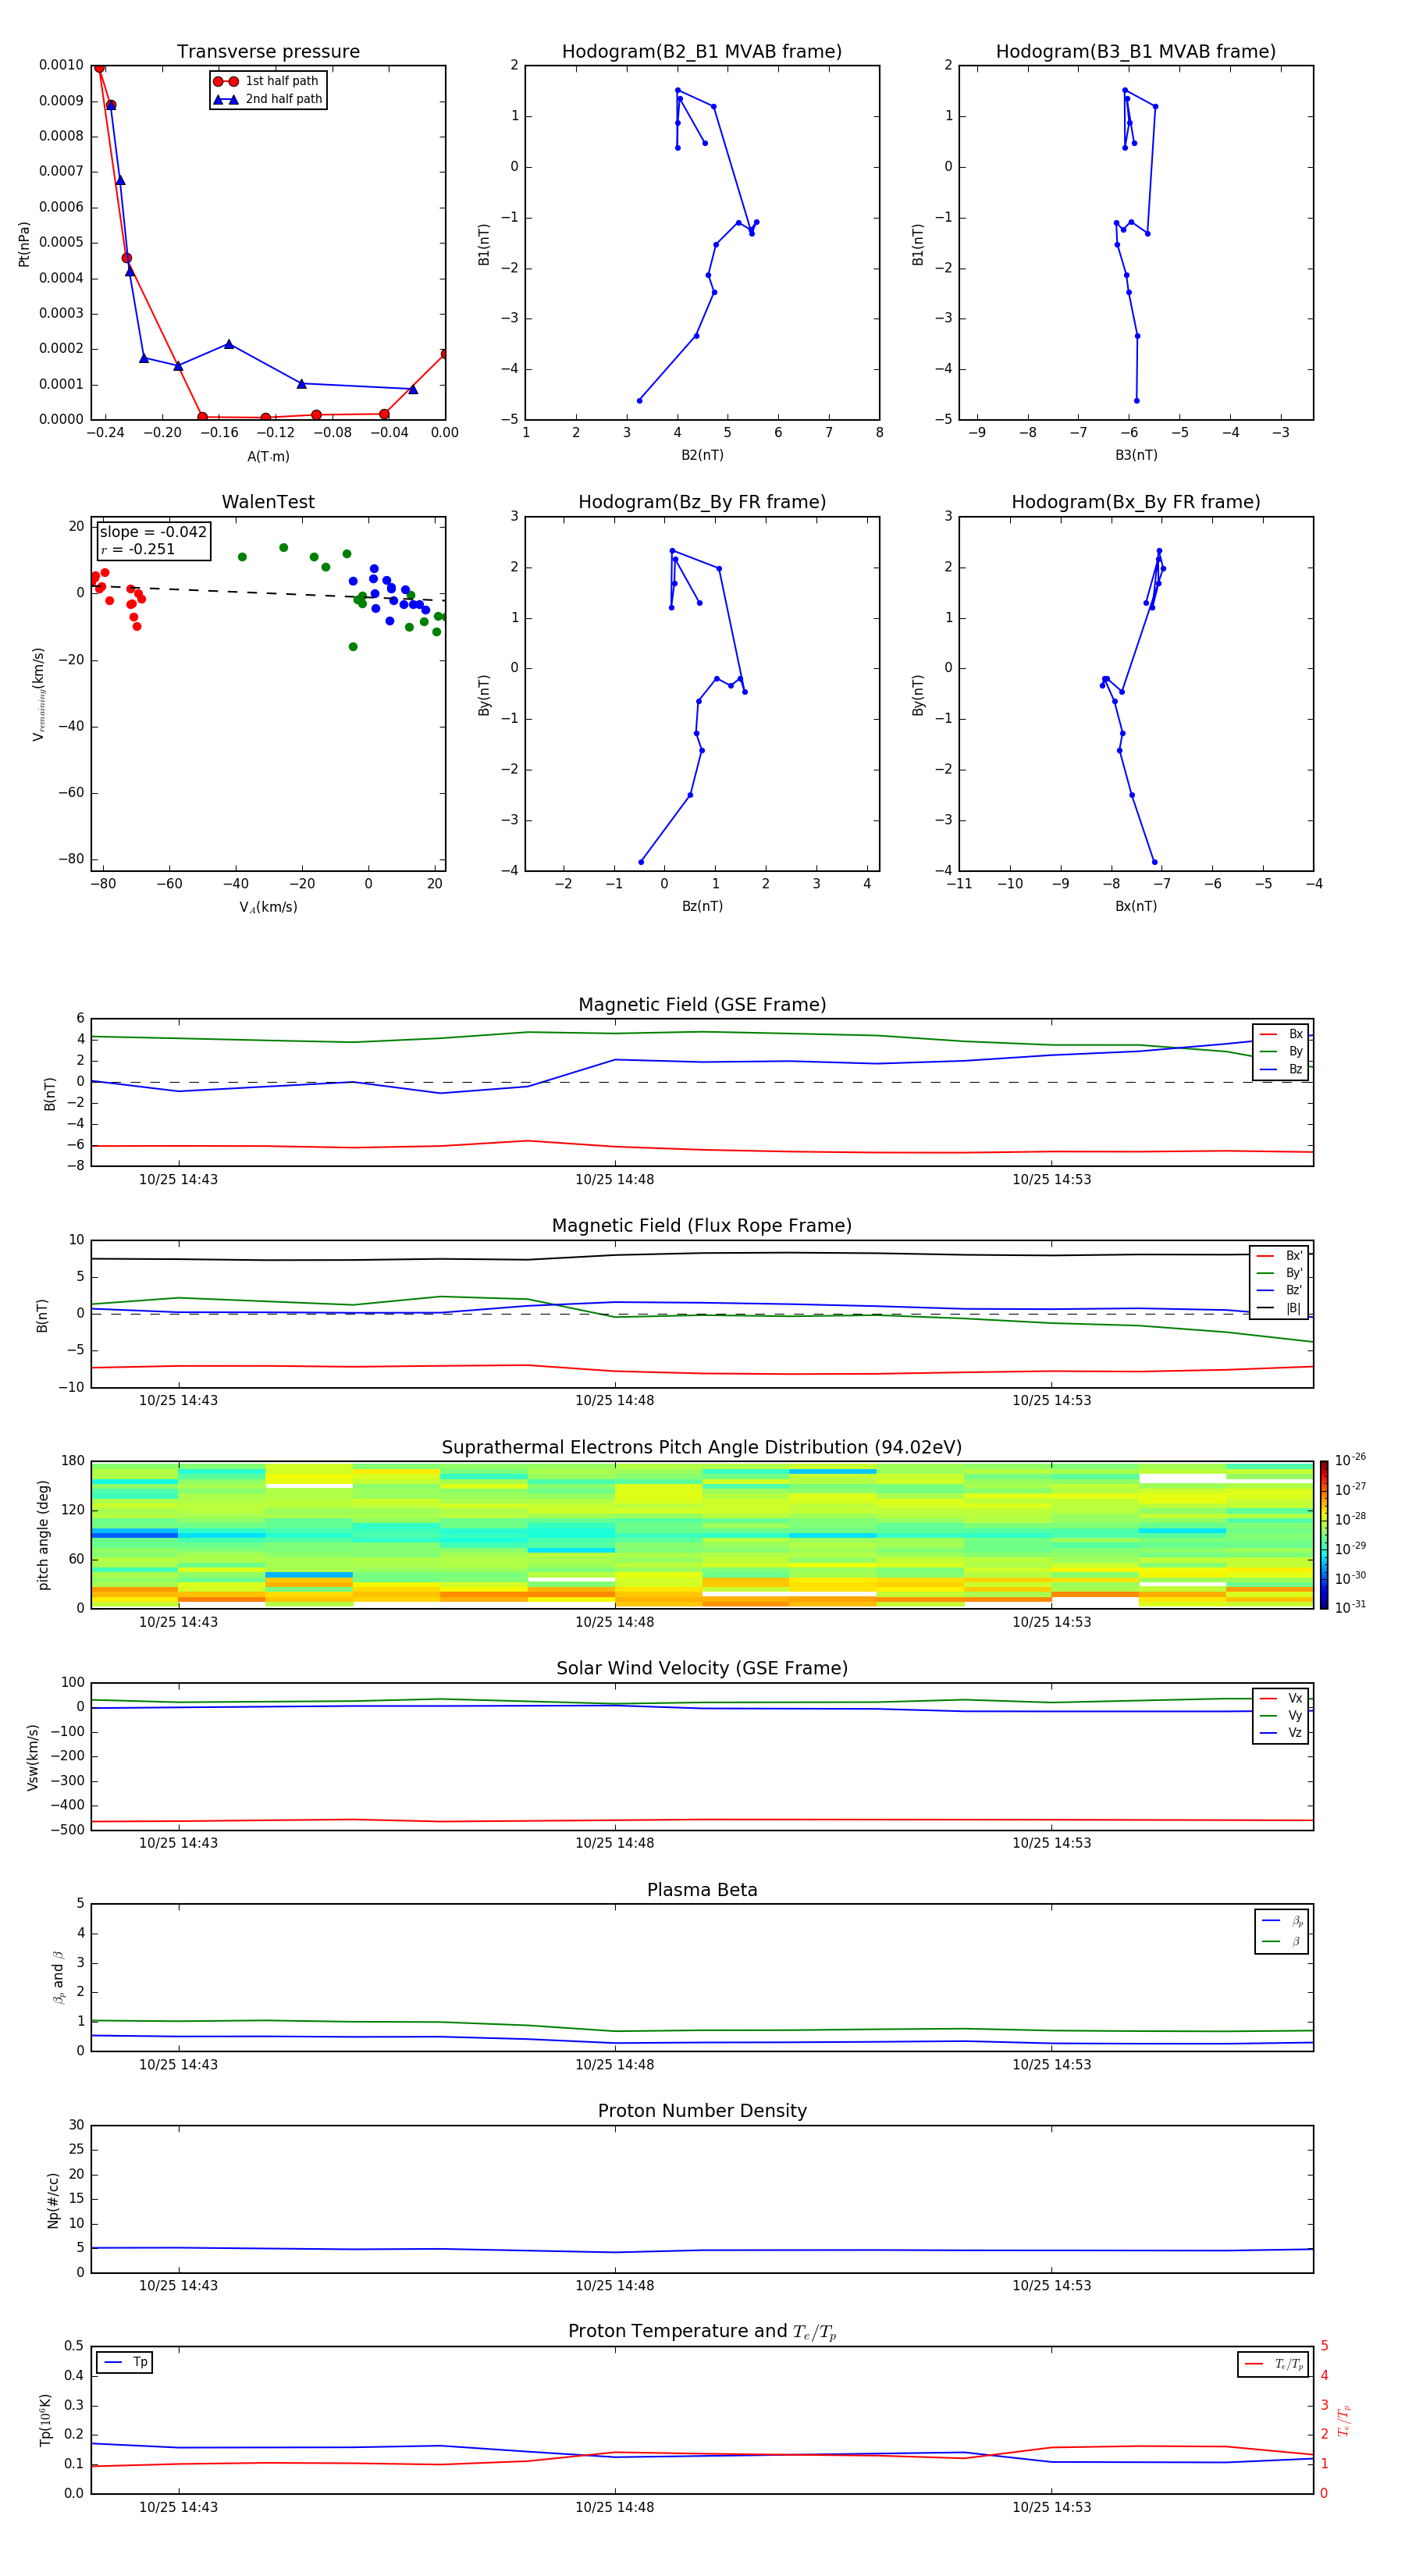Click the red Te/Tp right axis label

point(1344,2420)
